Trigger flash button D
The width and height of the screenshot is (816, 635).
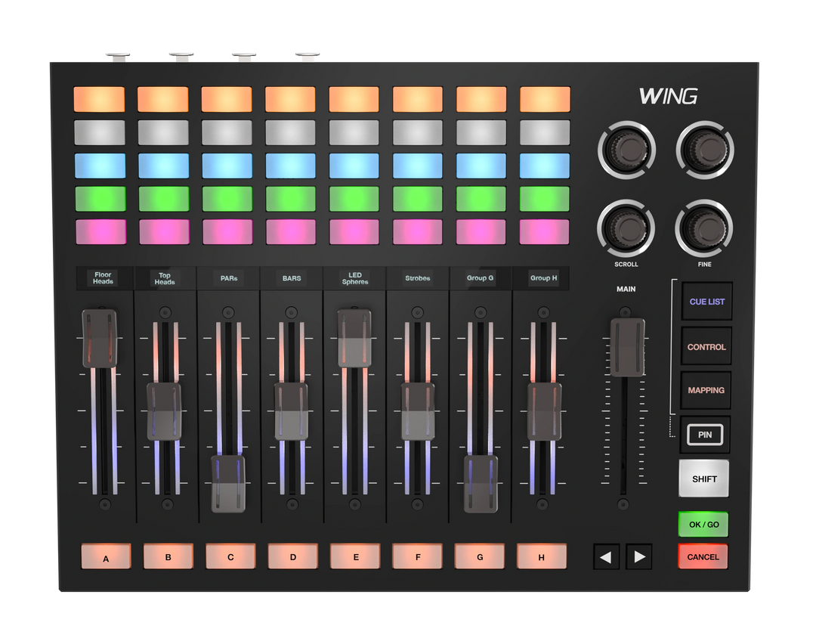tap(293, 557)
